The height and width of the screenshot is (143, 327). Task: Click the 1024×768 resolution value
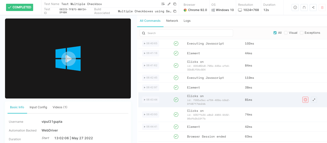tap(251, 10)
